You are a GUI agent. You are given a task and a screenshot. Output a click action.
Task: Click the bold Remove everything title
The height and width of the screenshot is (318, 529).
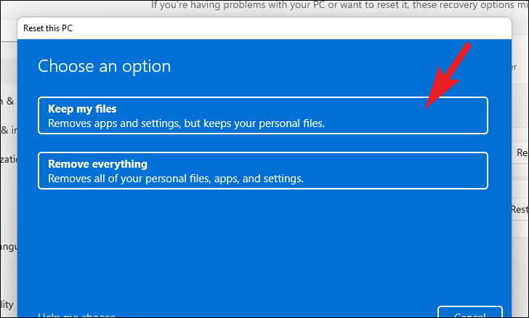tap(97, 164)
